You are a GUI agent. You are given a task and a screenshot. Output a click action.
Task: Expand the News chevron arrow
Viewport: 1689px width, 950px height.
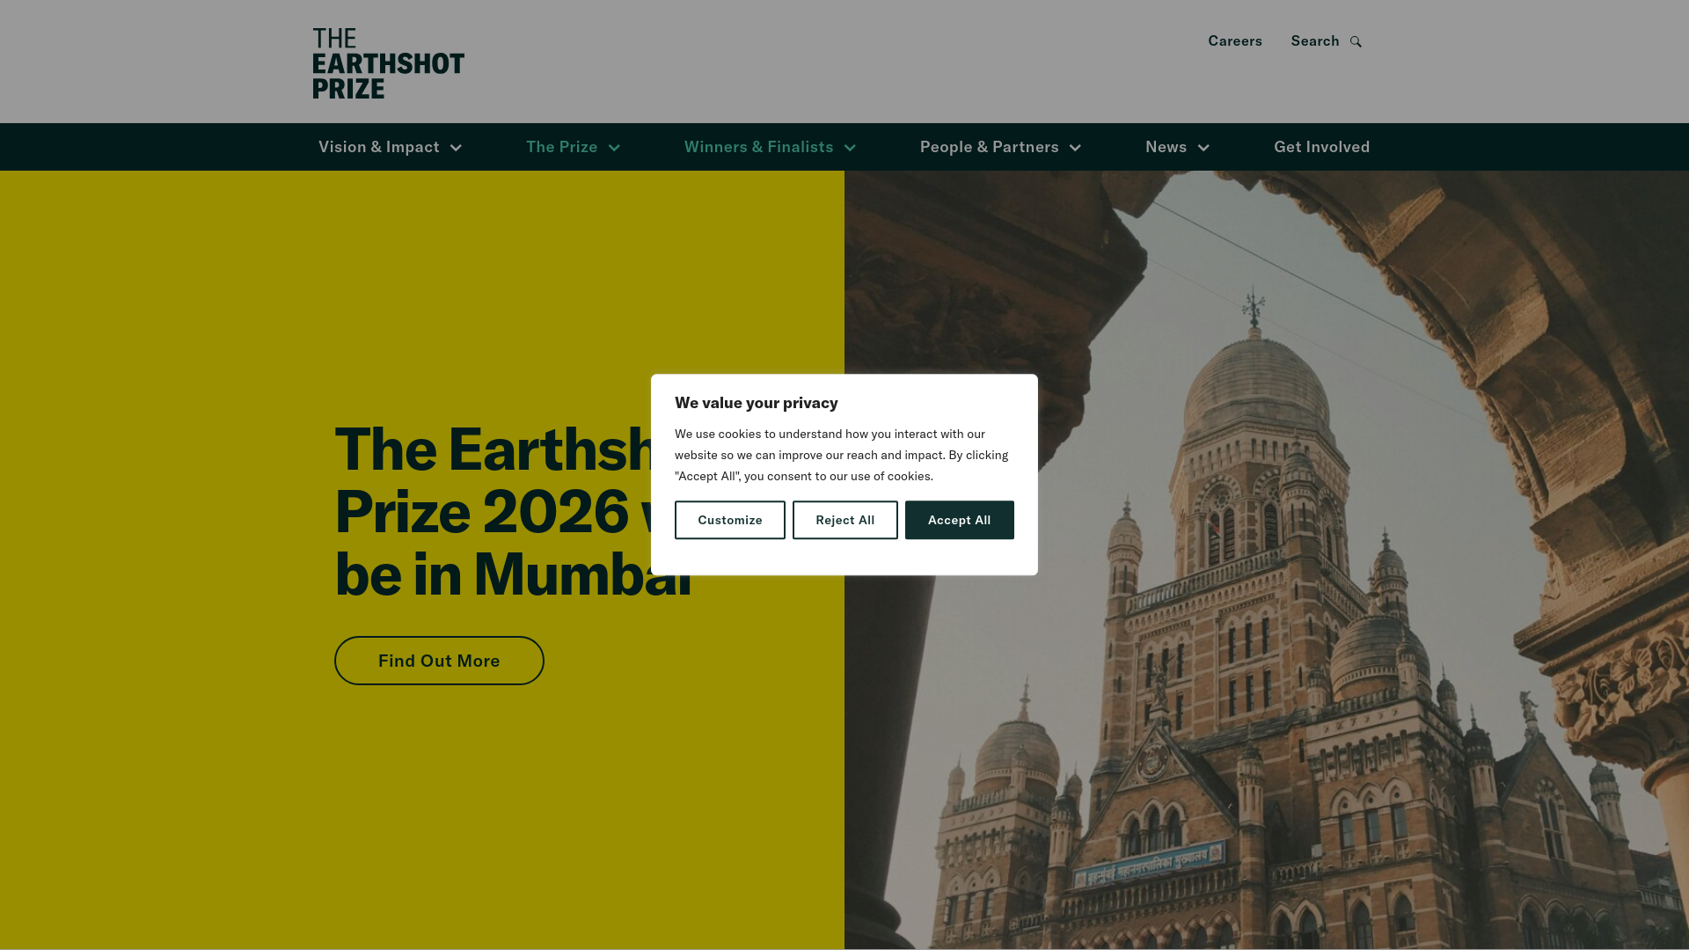(x=1203, y=148)
